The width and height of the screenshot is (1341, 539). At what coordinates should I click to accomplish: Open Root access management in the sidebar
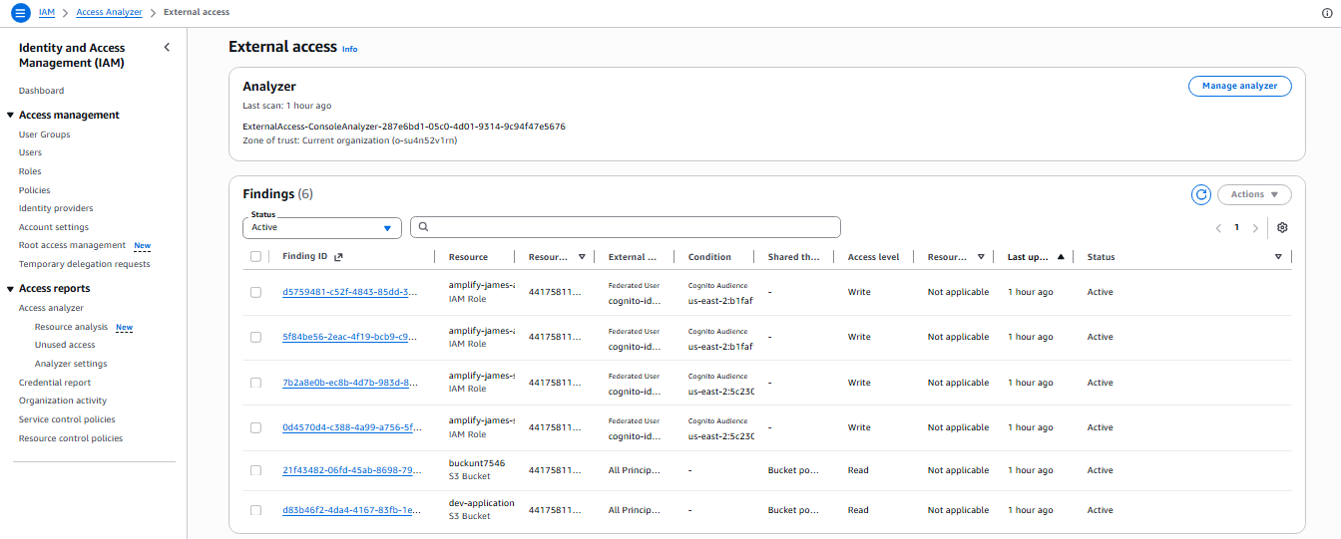coord(72,245)
